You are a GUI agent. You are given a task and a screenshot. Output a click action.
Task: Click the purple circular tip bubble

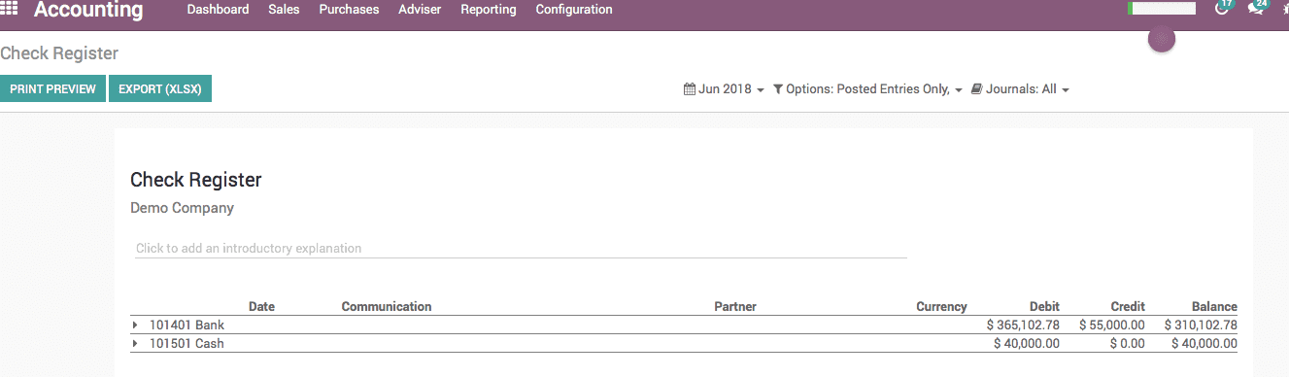(x=1162, y=40)
